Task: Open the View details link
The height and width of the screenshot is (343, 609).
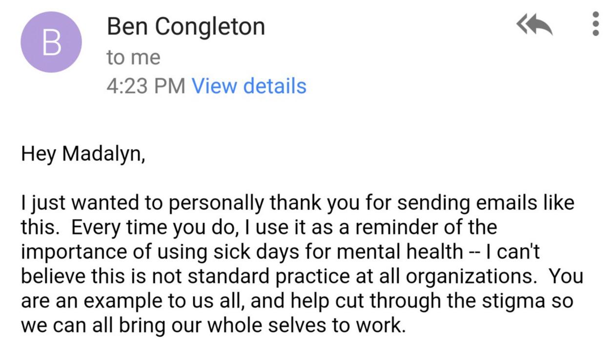Action: (249, 86)
